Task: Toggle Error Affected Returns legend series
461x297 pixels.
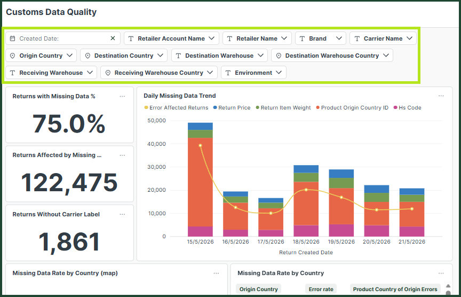Action: click(176, 108)
